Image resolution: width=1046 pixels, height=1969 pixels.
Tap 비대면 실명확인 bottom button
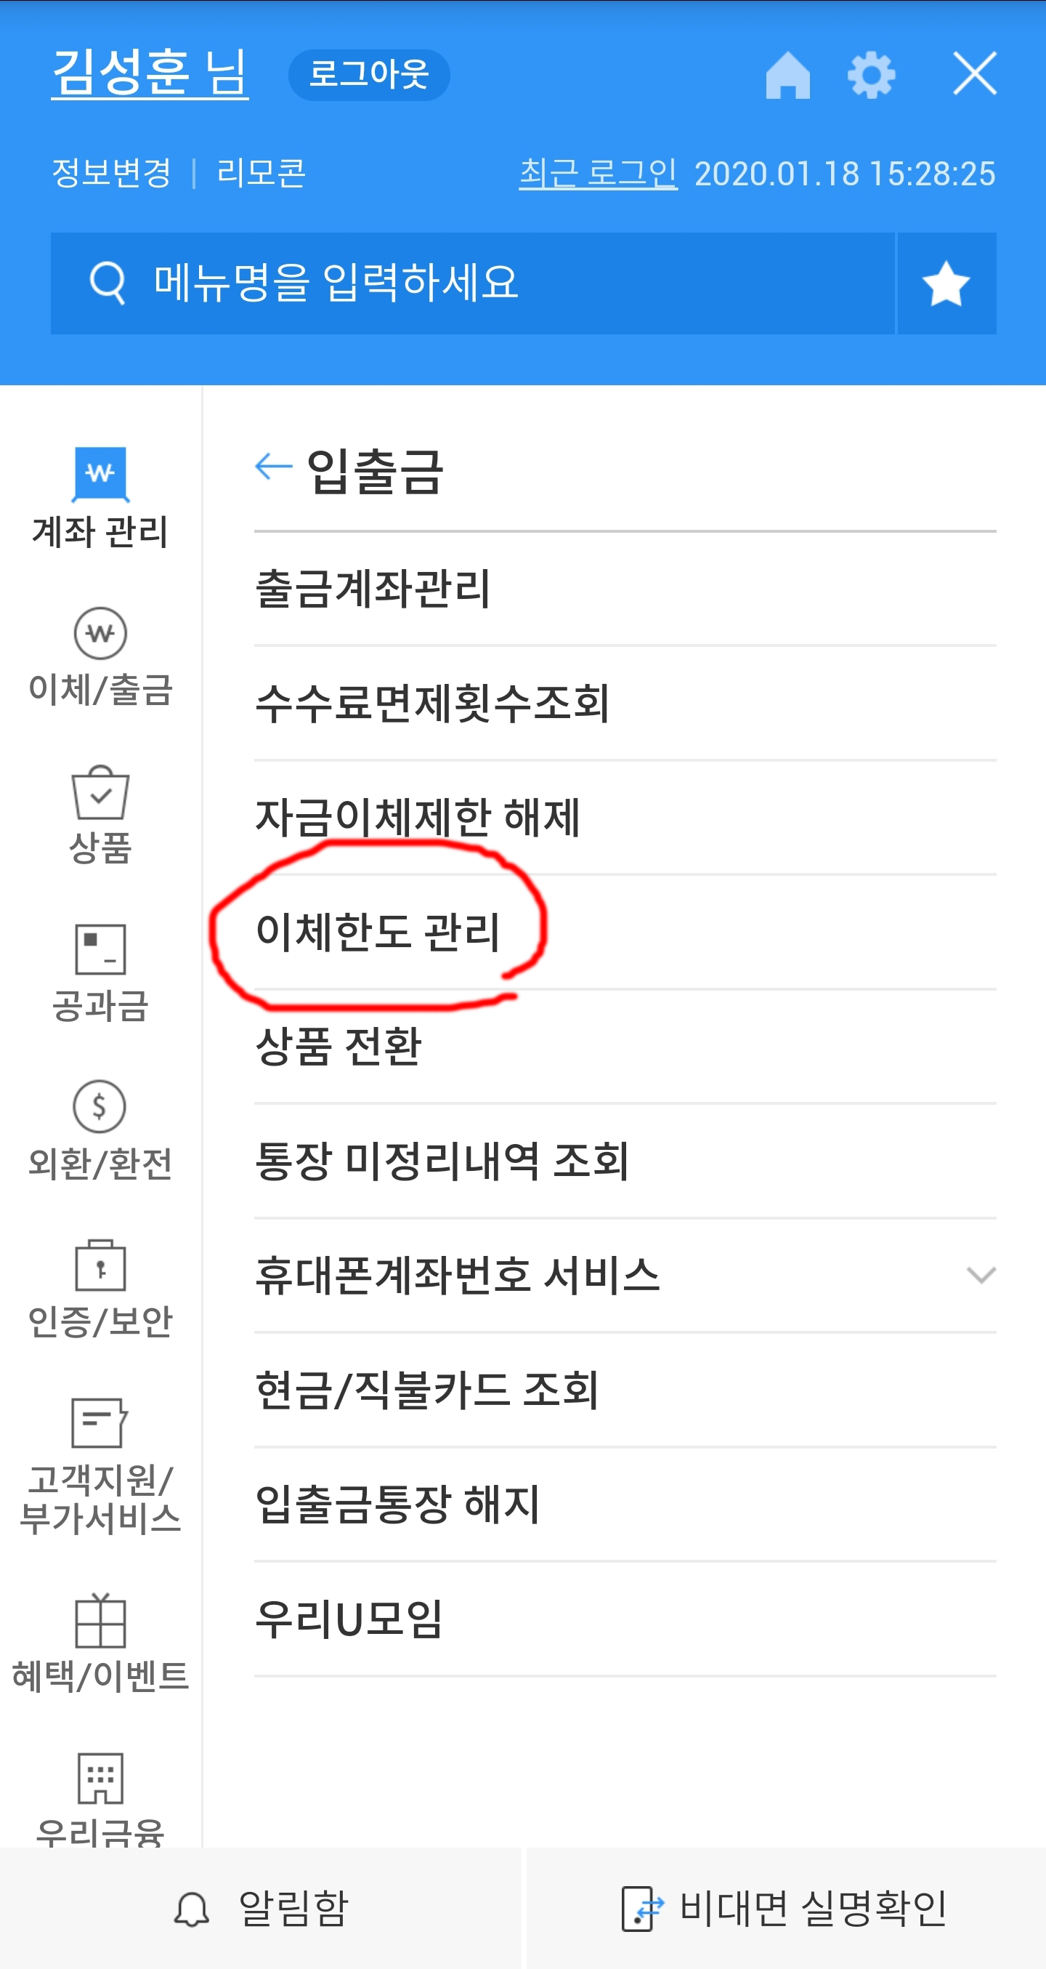(x=785, y=1908)
